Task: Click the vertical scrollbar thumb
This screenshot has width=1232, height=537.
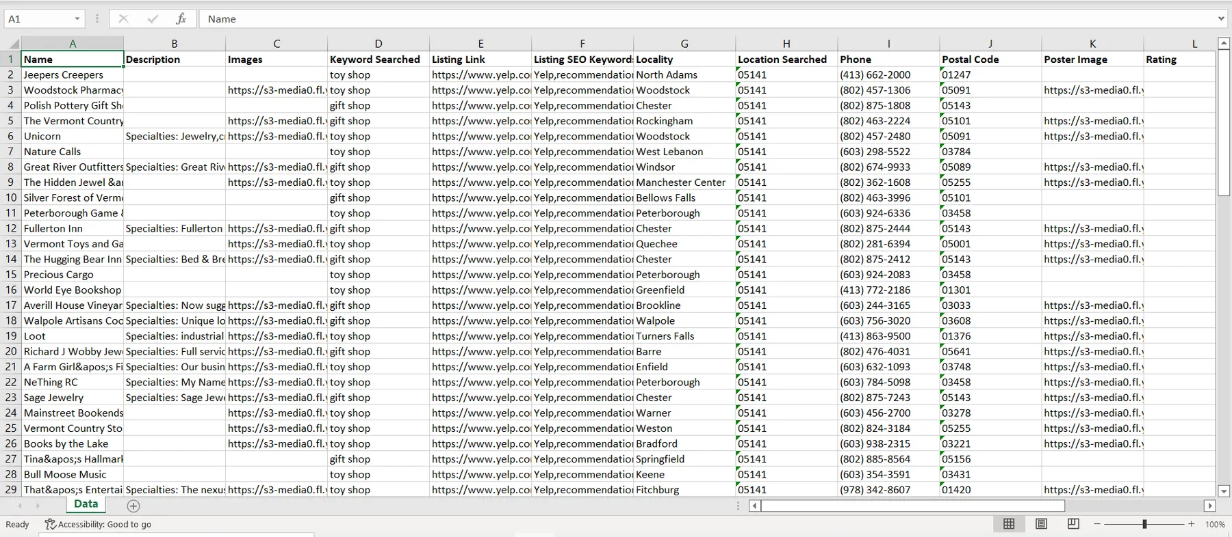Action: pyautogui.click(x=1224, y=122)
